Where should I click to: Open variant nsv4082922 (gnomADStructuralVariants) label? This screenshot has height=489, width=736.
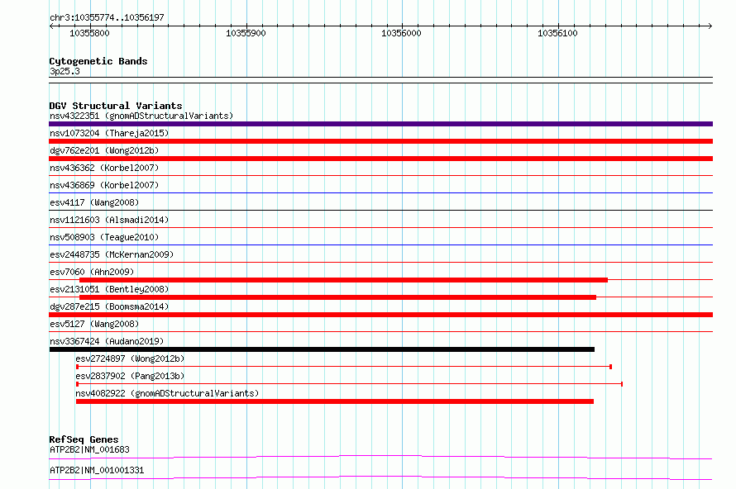pyautogui.click(x=167, y=393)
